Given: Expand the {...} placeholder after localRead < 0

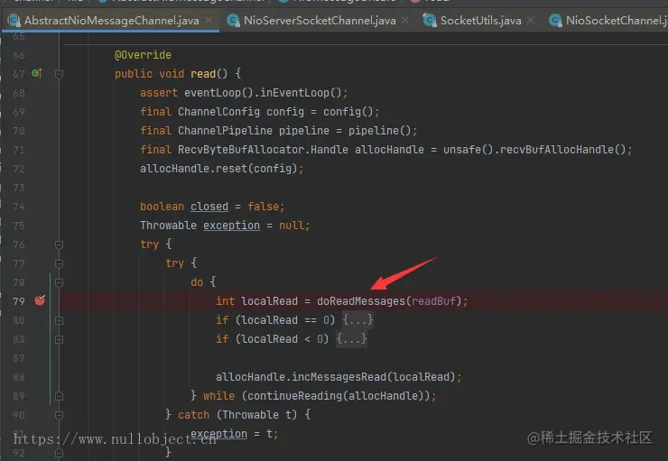Looking at the screenshot, I should (351, 339).
